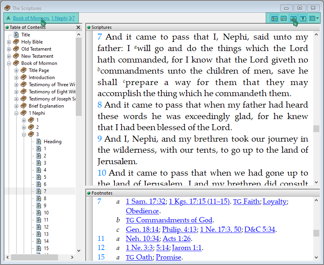Click the up arrow beside the breadcrumb

pos(8,18)
